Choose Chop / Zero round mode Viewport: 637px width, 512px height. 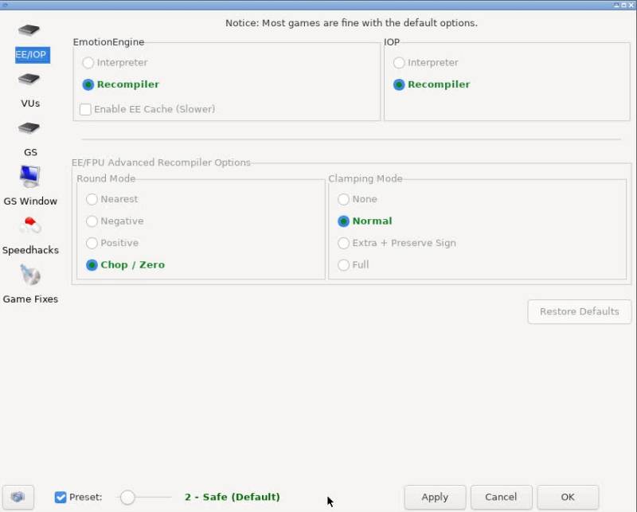pos(92,265)
